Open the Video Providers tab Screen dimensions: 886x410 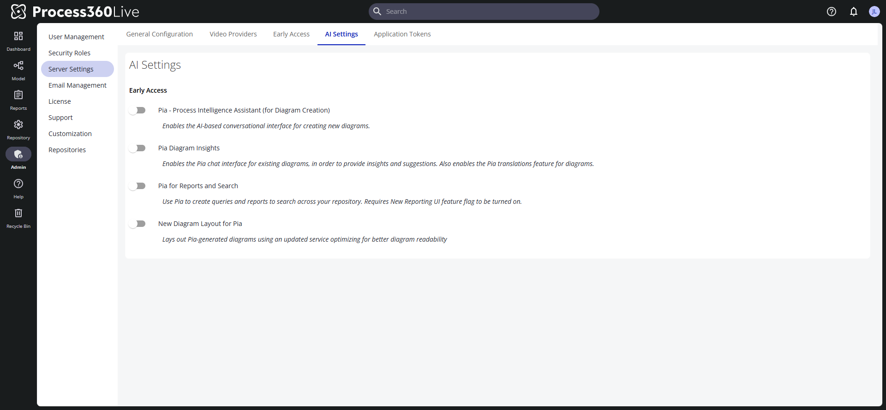click(233, 34)
